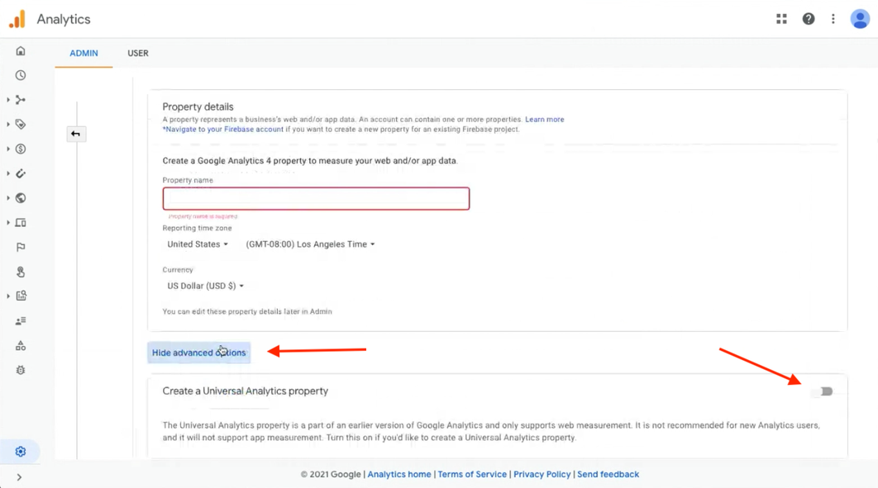Open the Admin gear icon in sidebar

tap(21, 451)
